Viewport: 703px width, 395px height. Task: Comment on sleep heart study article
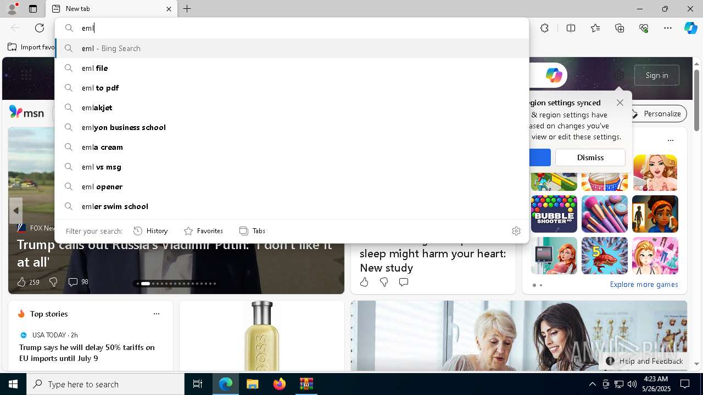click(x=404, y=282)
